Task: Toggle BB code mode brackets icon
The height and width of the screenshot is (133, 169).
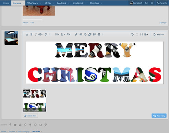Action: (x=141, y=34)
